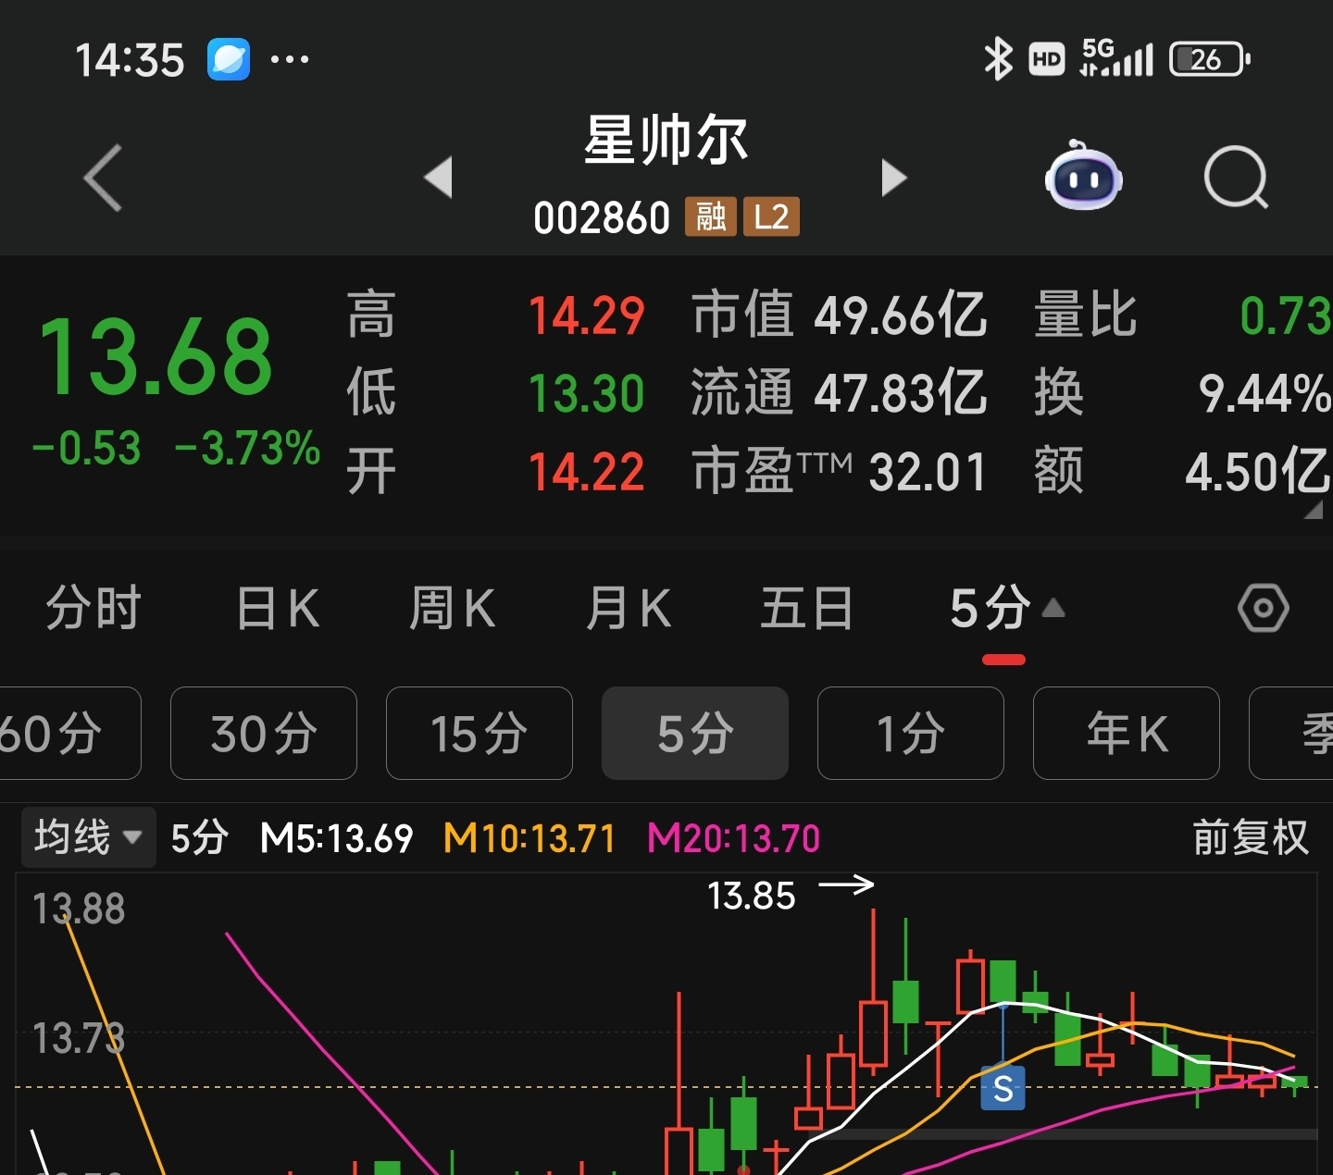Select the 30分 period button
Image resolution: width=1333 pixels, height=1175 pixels.
[x=264, y=734]
